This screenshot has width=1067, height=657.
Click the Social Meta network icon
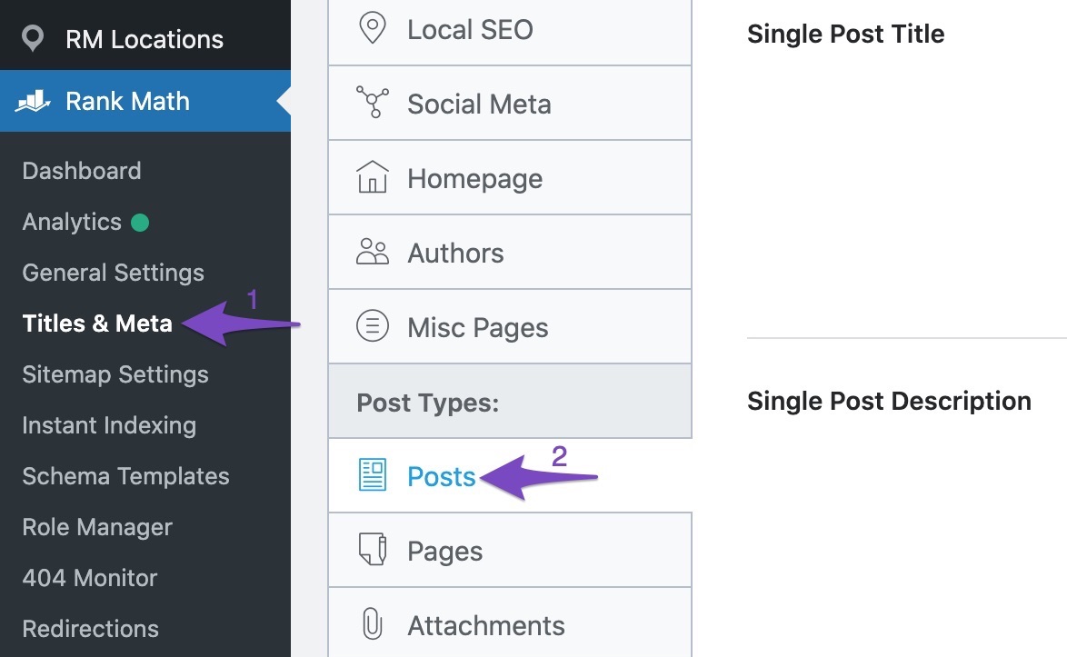(x=373, y=103)
